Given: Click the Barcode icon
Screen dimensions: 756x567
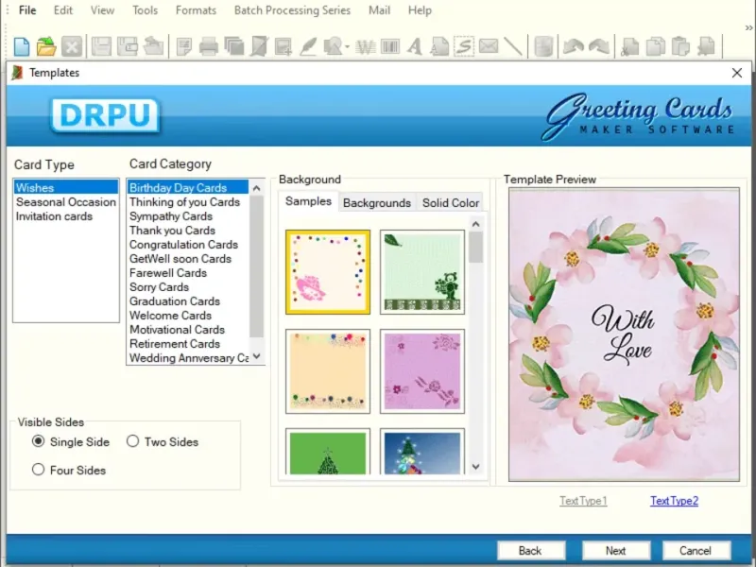Looking at the screenshot, I should tap(390, 46).
